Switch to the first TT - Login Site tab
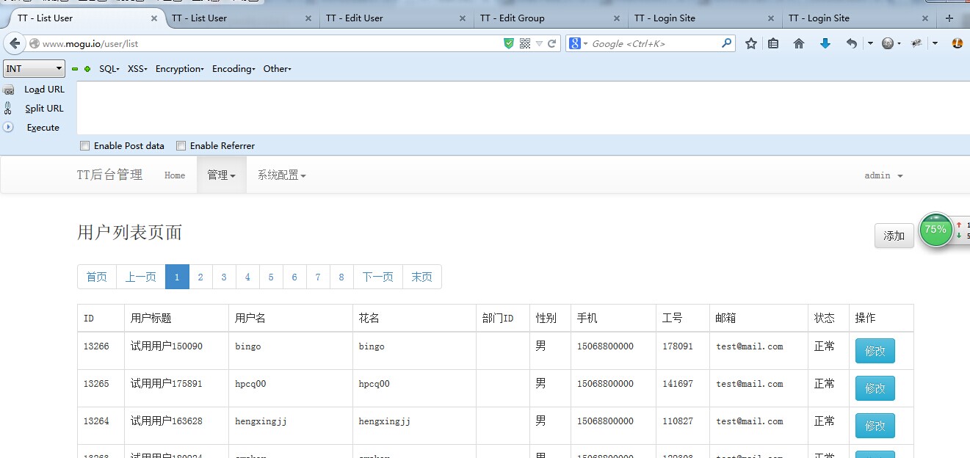The height and width of the screenshot is (458, 970). coord(704,18)
